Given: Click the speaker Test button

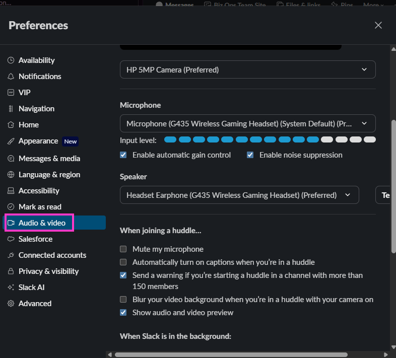Looking at the screenshot, I should coord(383,195).
